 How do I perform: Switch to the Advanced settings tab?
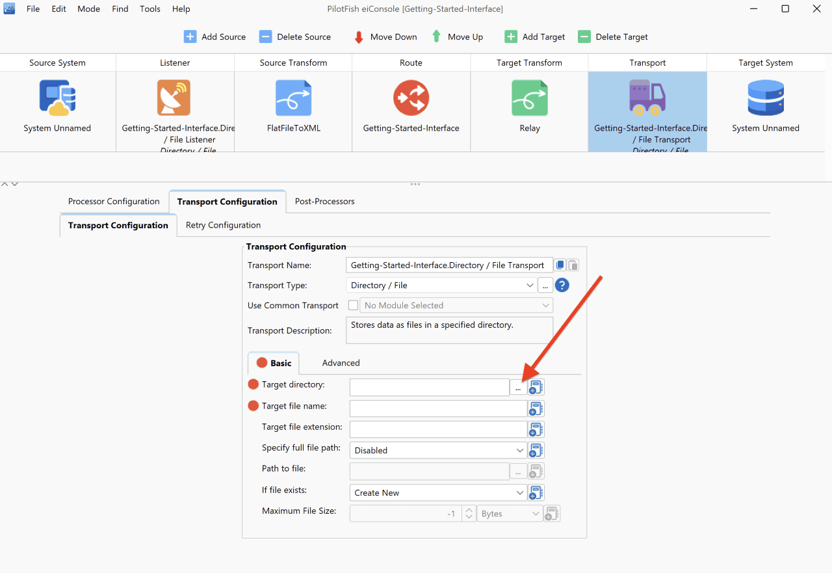click(x=341, y=363)
